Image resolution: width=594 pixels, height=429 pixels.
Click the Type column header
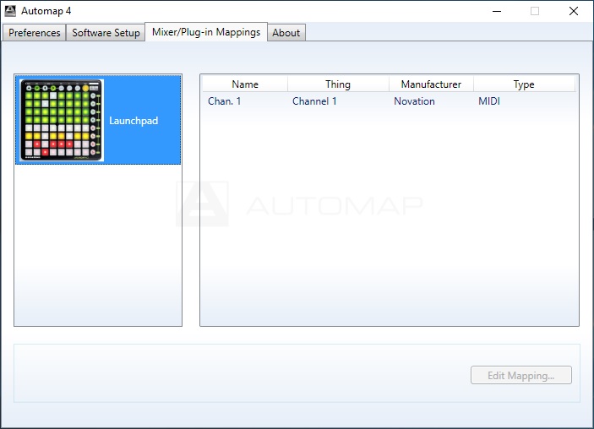tap(524, 84)
